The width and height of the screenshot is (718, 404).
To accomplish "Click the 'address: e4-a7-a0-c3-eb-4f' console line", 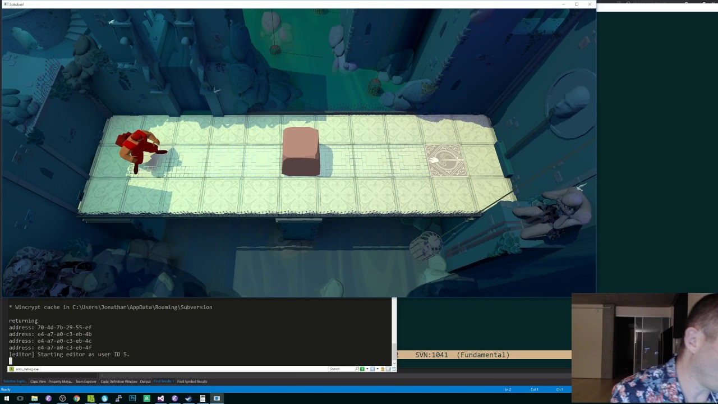I will [50, 348].
